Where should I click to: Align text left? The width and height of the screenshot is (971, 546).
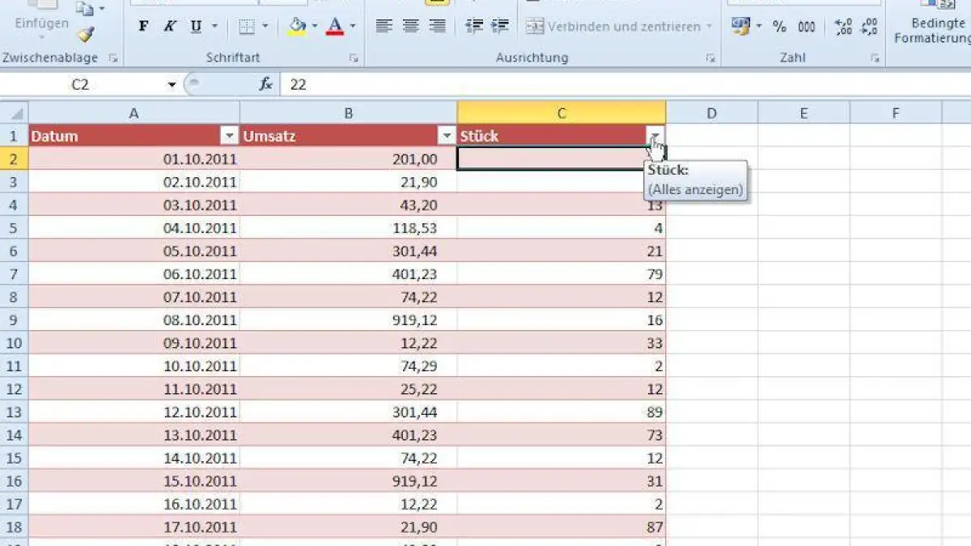pos(384,26)
